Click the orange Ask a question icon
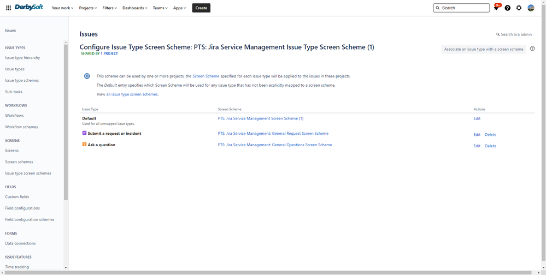This screenshot has width=546, height=275. tap(84, 144)
